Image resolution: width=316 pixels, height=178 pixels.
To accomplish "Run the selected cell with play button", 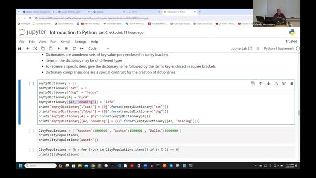I will pos(59,48).
